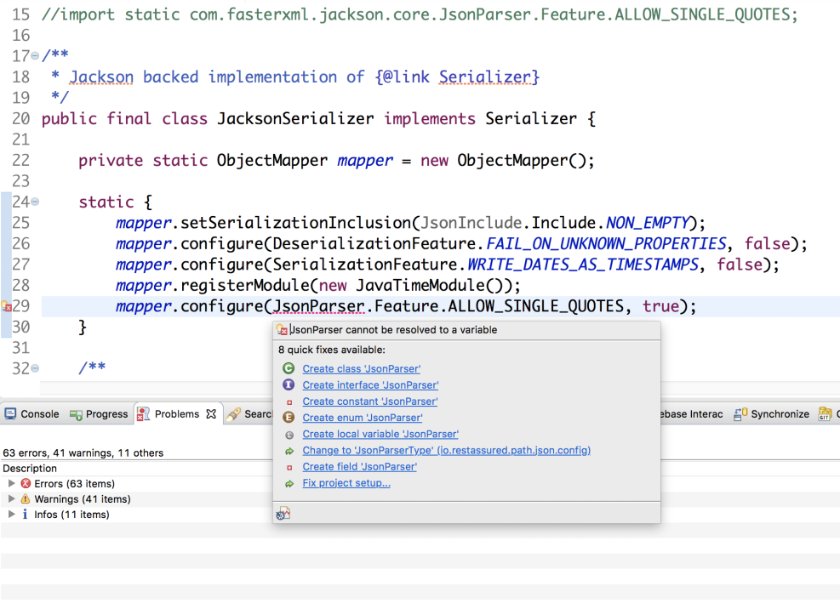Toggle the fold marker on line 32
Image resolution: width=840 pixels, height=615 pixels.
click(35, 368)
